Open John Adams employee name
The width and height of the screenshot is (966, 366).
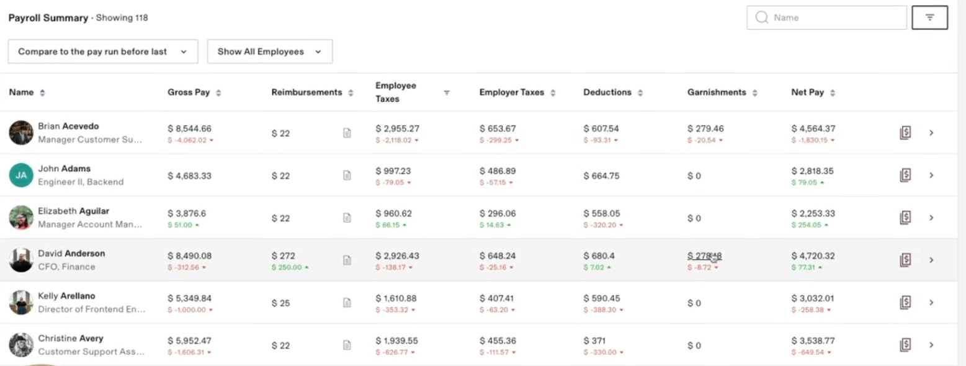tap(64, 169)
